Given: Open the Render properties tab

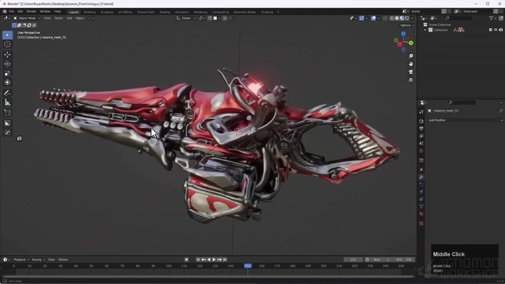Looking at the screenshot, I should point(422,121).
